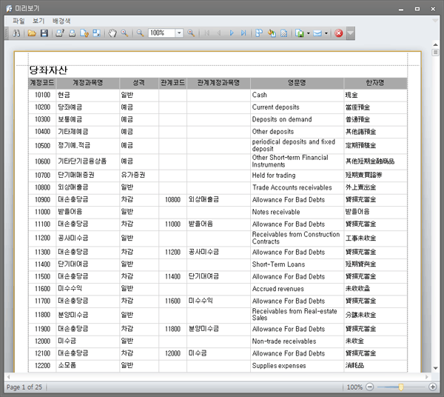Open the 보기 menu

click(x=38, y=21)
